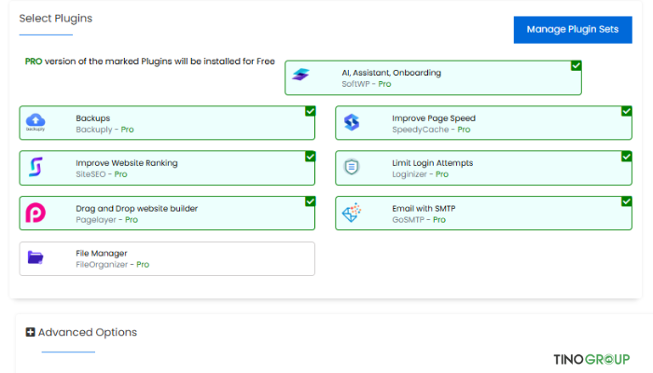Uncheck the SpeedyCache Page Speed checkbox

coord(626,111)
